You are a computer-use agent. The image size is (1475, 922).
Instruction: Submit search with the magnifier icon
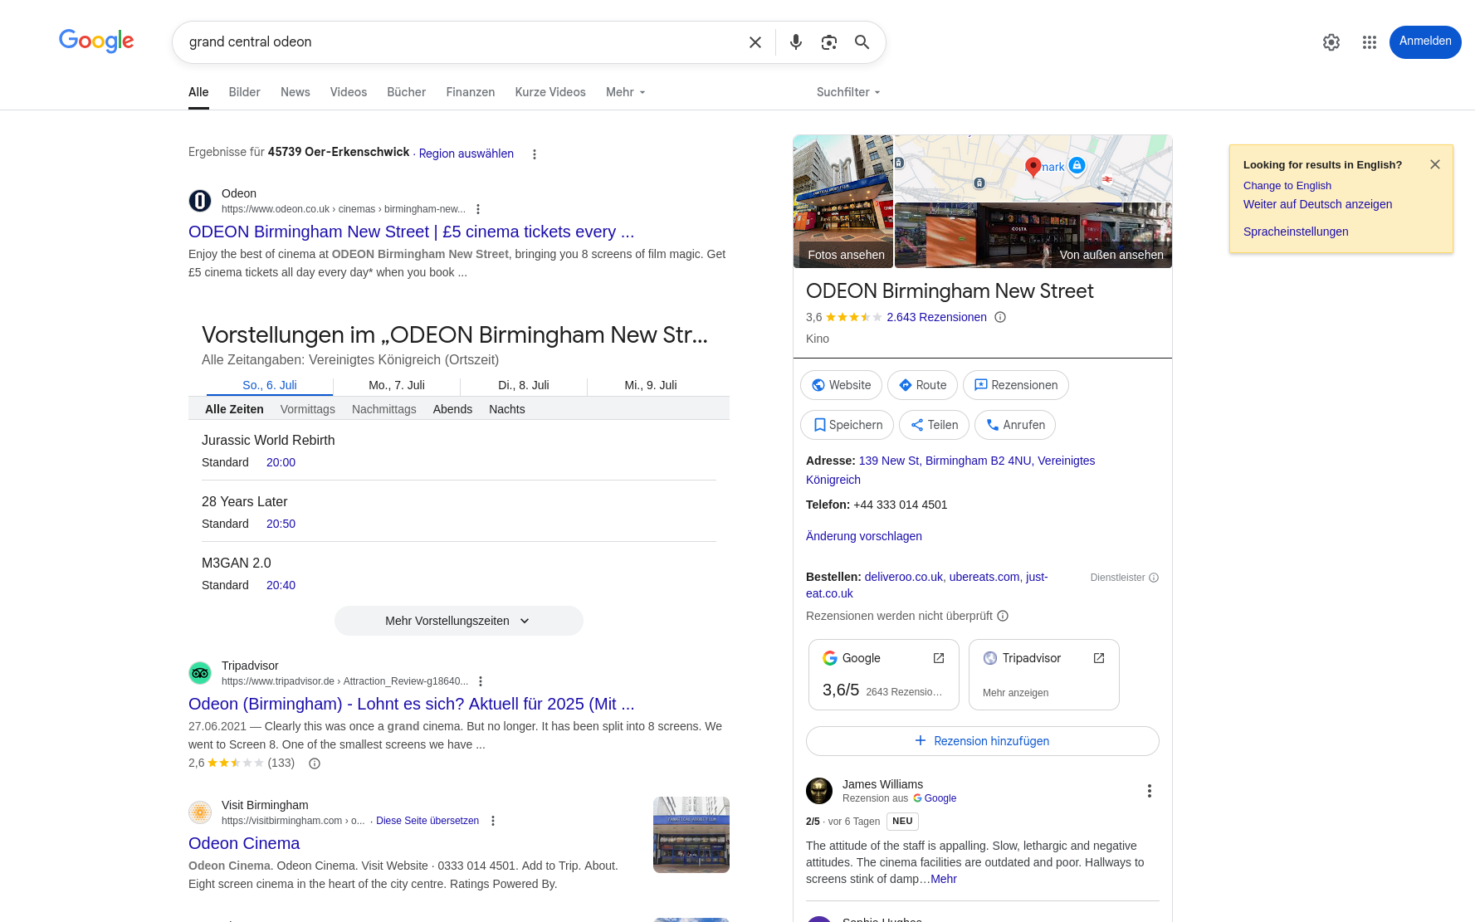862,42
